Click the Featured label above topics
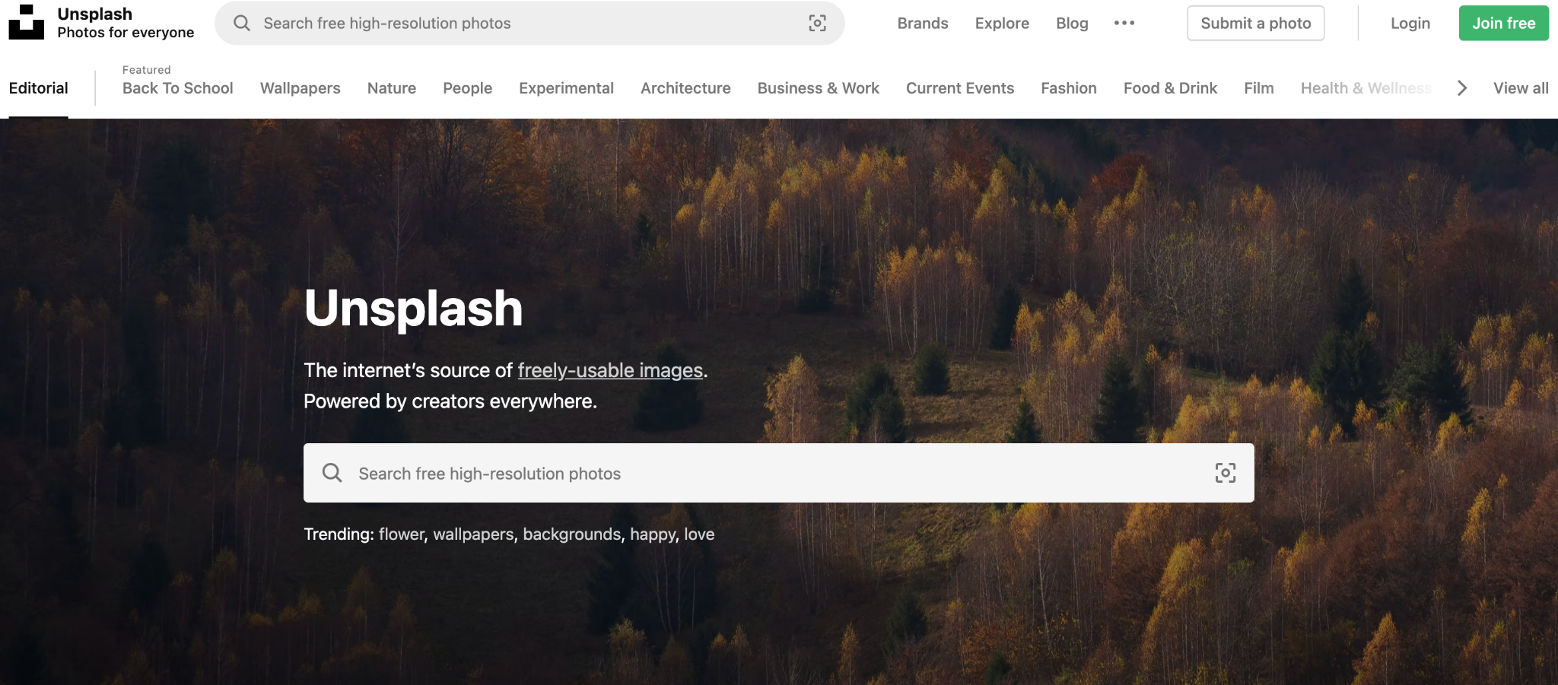The width and height of the screenshot is (1558, 685). 147,70
